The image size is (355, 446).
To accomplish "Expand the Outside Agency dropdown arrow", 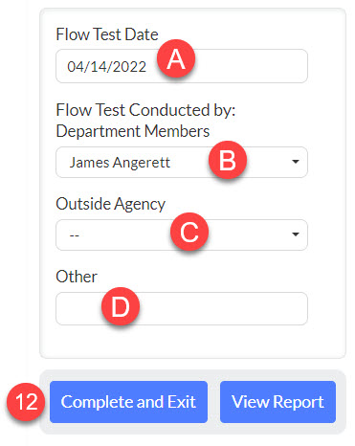I will click(x=296, y=234).
